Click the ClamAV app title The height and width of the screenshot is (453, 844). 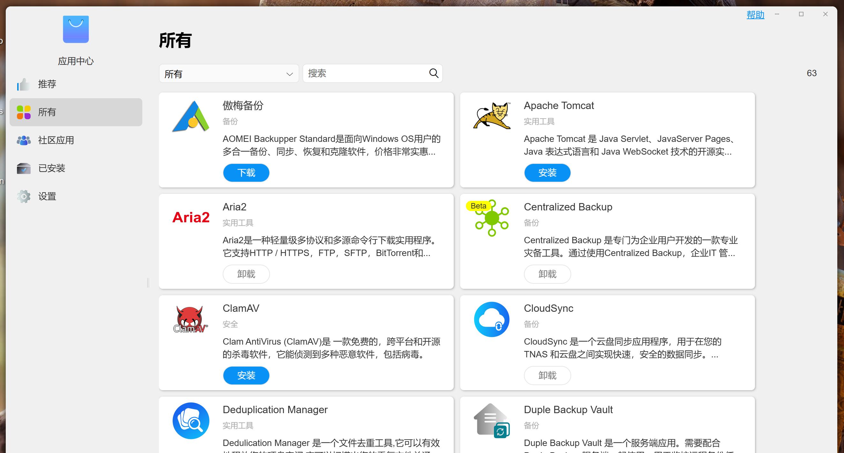[x=241, y=308]
